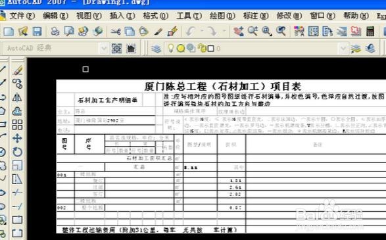The width and height of the screenshot is (386, 240).
Task: Click the Plot printer icon
Action: (55, 32)
